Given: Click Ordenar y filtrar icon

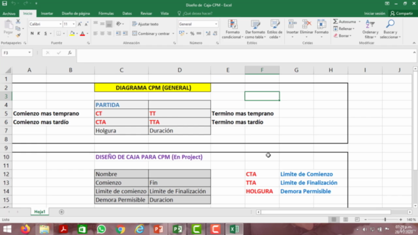Looking at the screenshot, I should coord(370,25).
